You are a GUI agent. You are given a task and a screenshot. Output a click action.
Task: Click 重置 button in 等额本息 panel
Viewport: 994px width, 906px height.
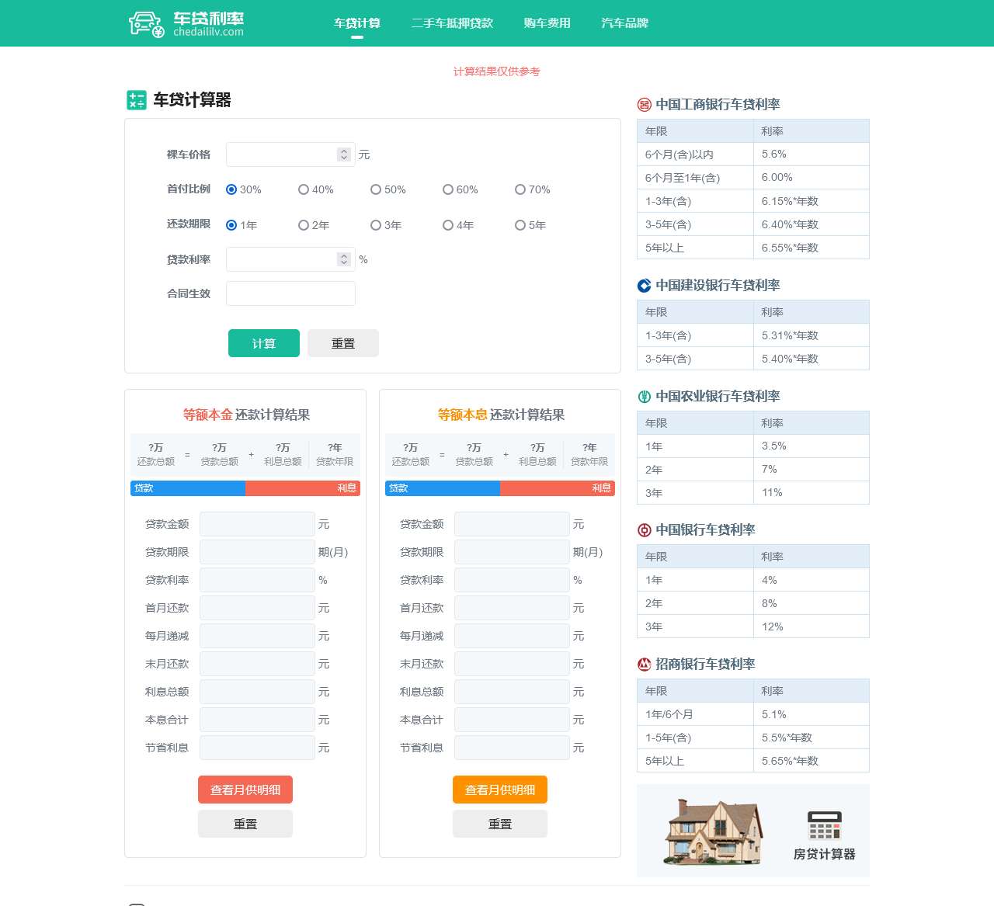500,824
